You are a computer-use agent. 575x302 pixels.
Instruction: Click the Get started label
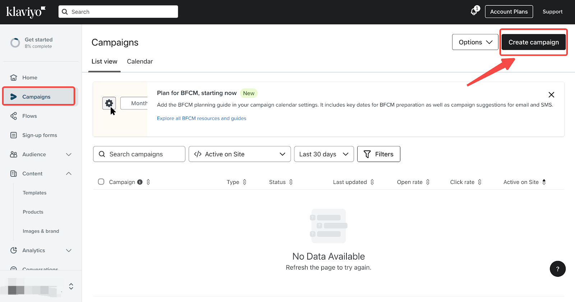coord(38,40)
